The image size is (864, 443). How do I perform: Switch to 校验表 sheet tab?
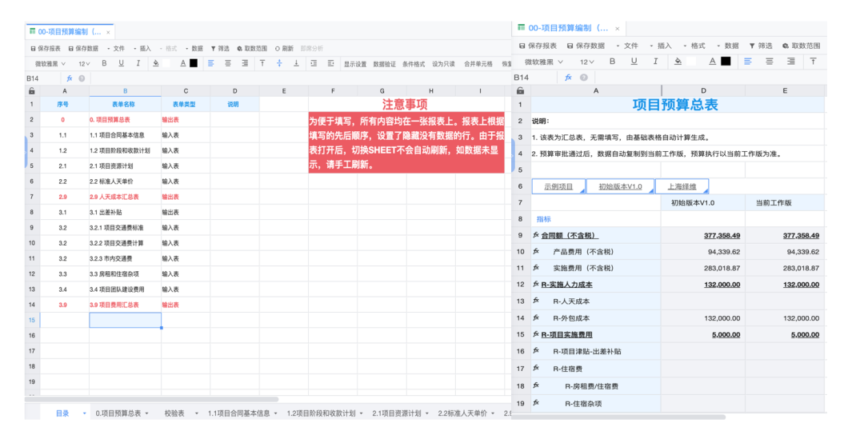[174, 413]
